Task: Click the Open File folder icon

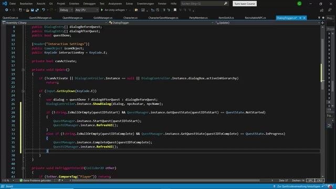Action: pos(27,10)
